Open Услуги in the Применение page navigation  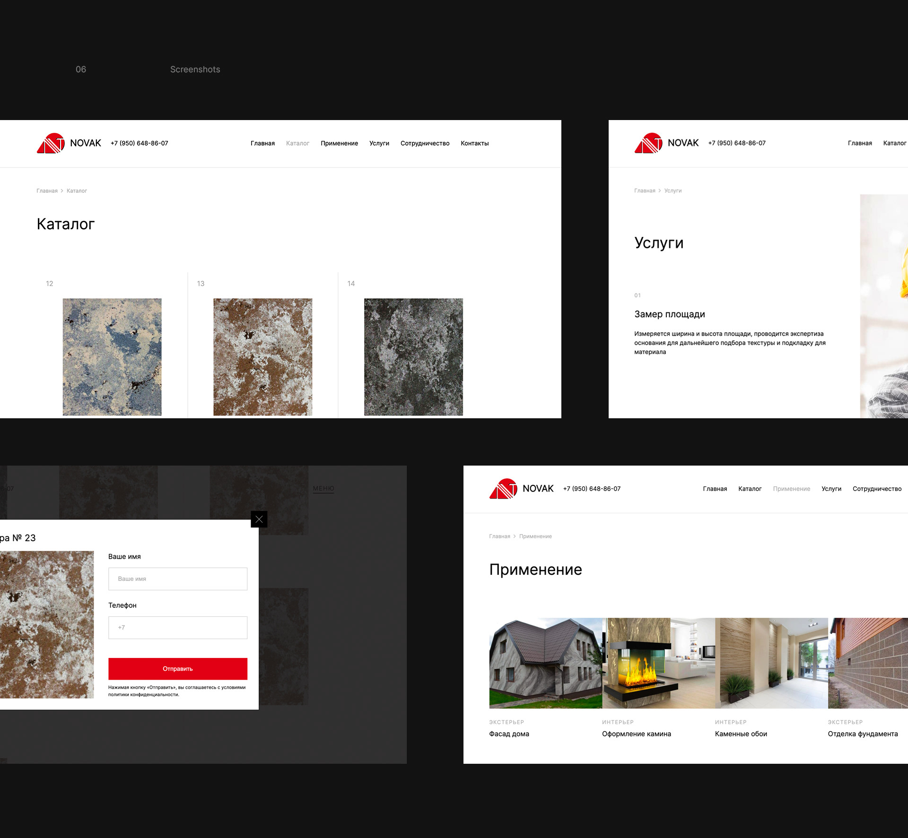click(x=831, y=489)
